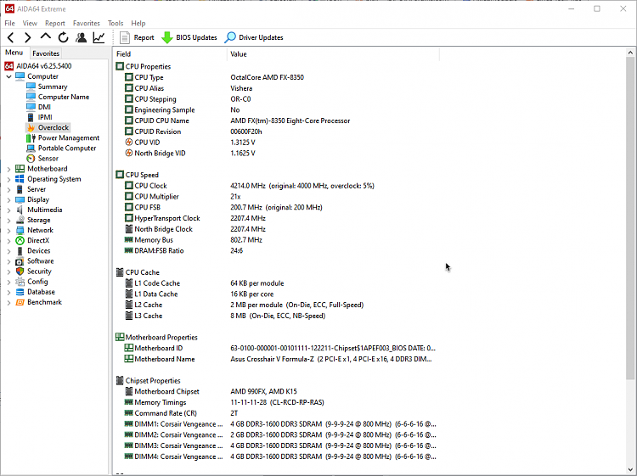Open the graph chart toolbar icon
Image resolution: width=637 pixels, height=476 pixels.
point(99,37)
